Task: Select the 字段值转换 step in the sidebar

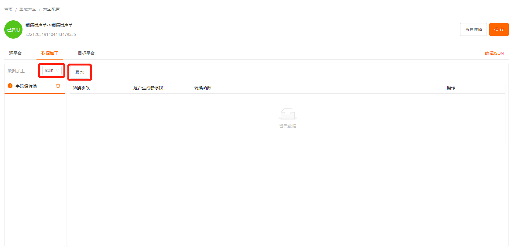Action: (x=26, y=86)
